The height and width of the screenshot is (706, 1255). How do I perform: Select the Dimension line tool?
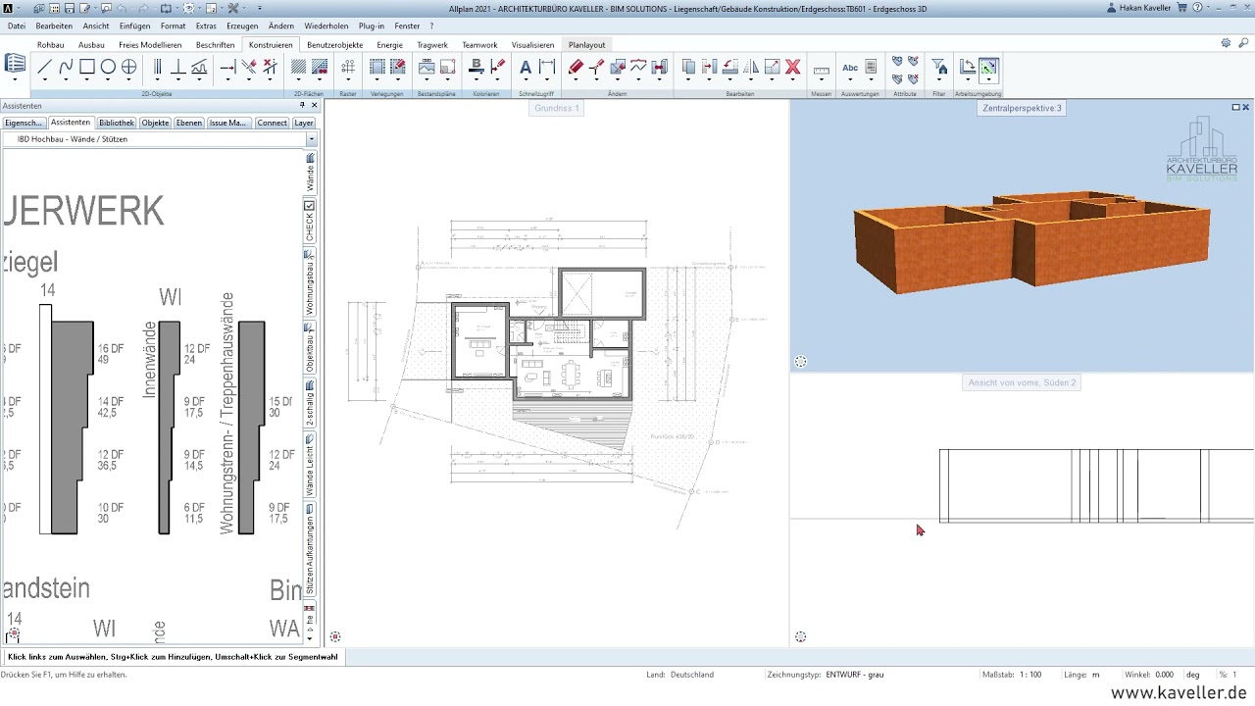(x=547, y=67)
